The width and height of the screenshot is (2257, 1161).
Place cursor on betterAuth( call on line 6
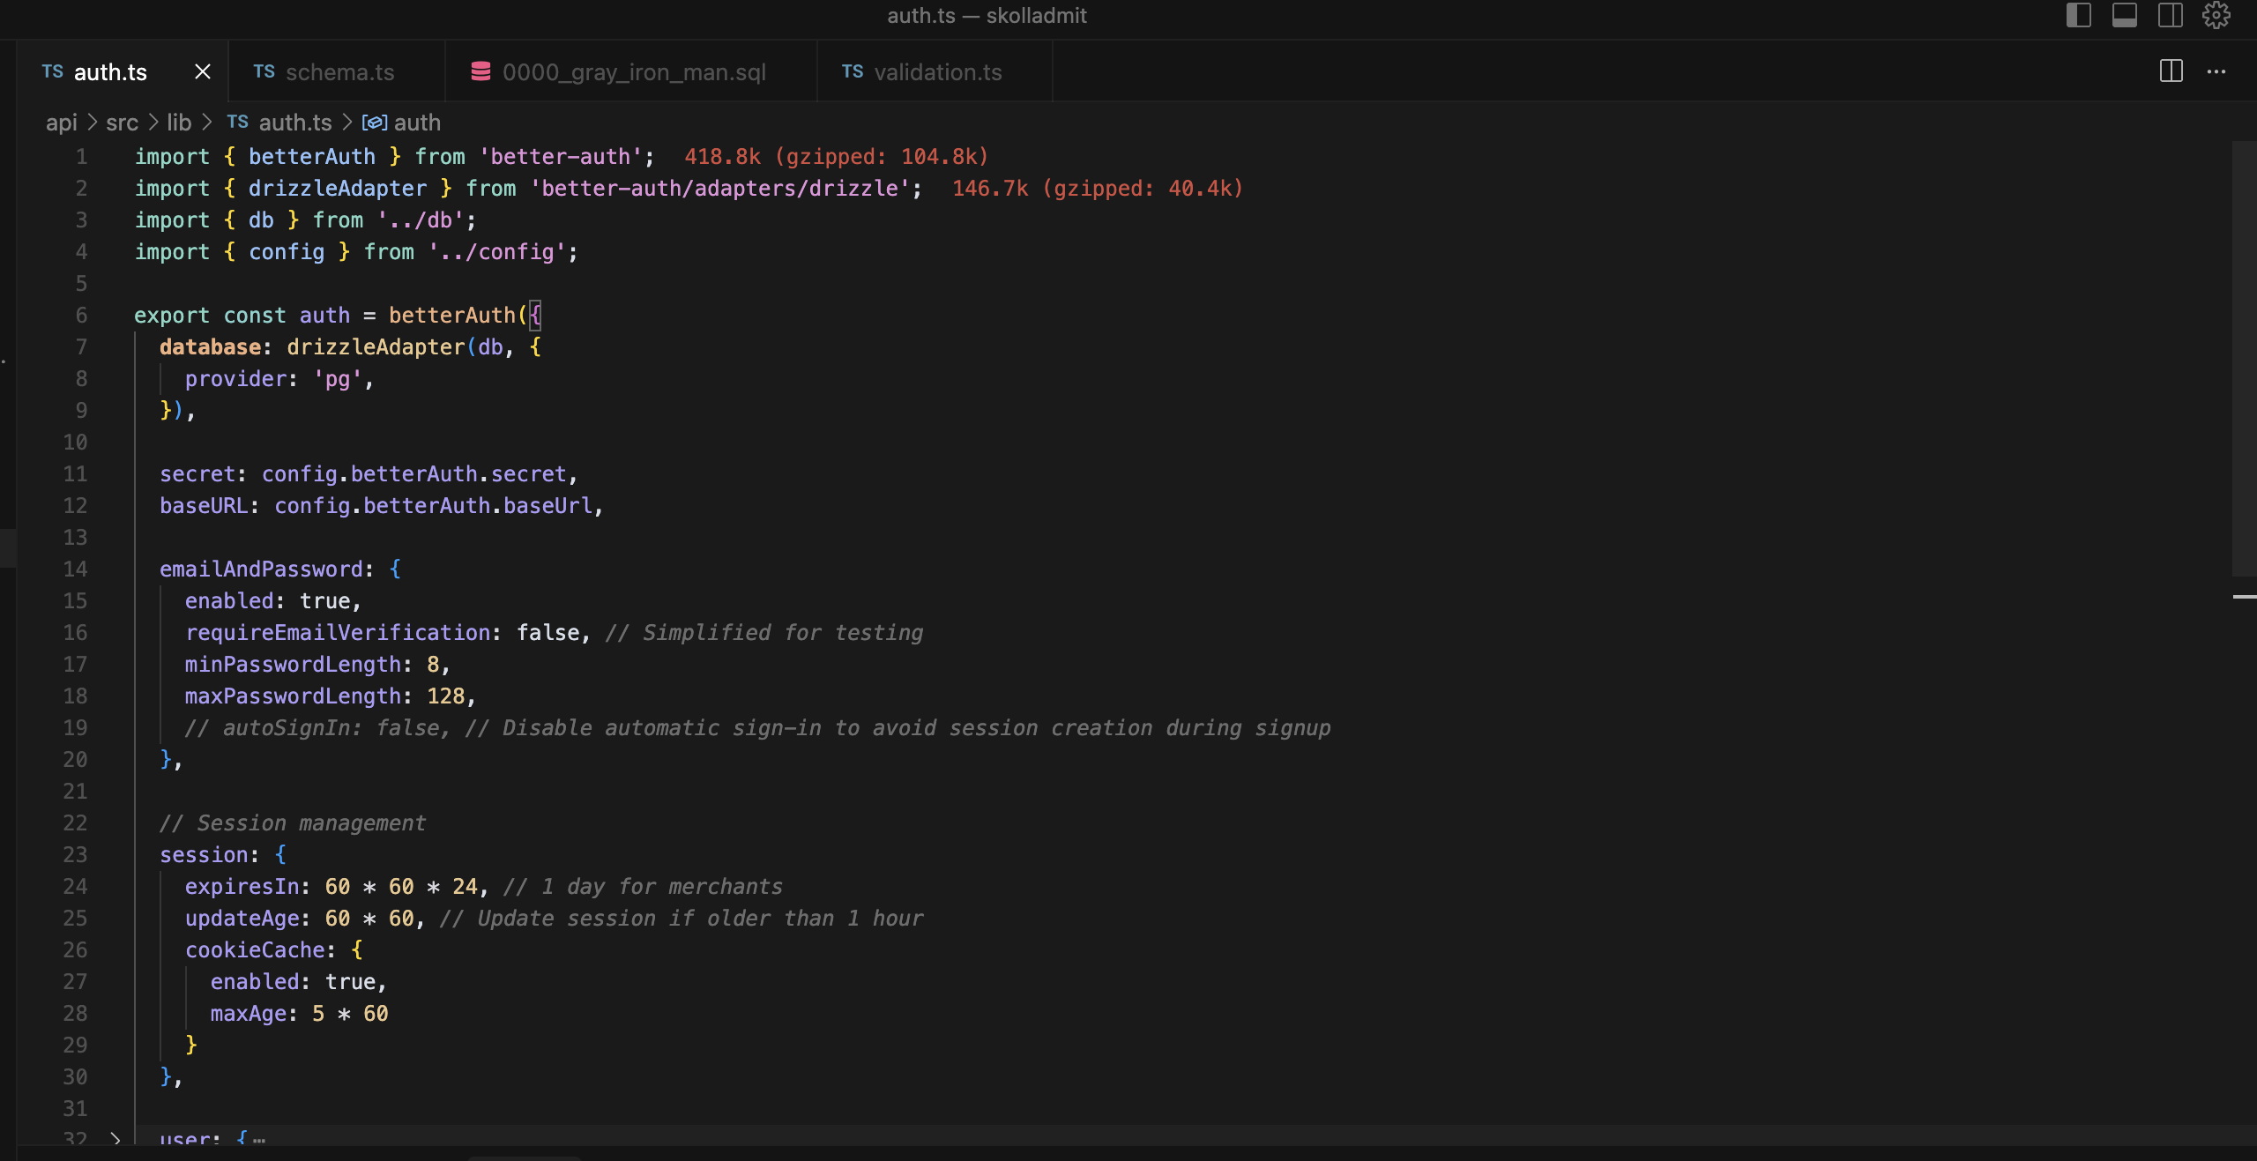[452, 316]
